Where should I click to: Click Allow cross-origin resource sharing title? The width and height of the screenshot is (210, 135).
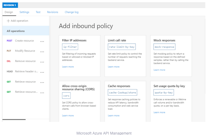coord(78,88)
